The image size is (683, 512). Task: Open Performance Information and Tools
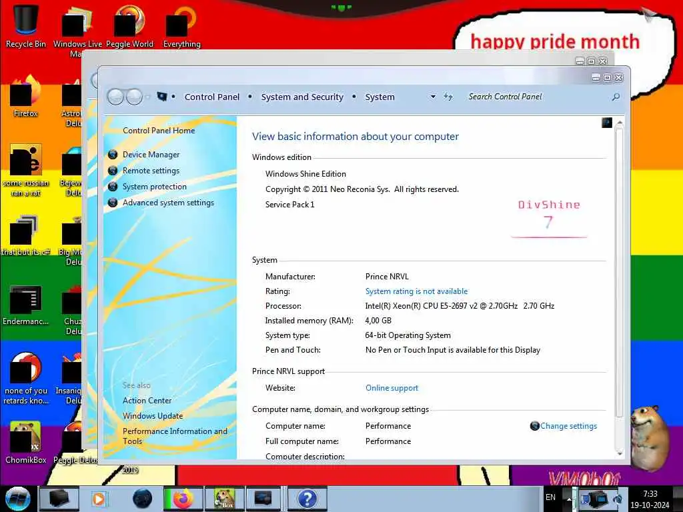[x=175, y=436]
